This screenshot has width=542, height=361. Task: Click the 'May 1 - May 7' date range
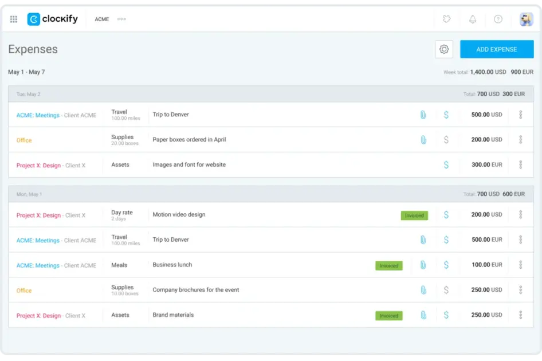[x=26, y=72]
